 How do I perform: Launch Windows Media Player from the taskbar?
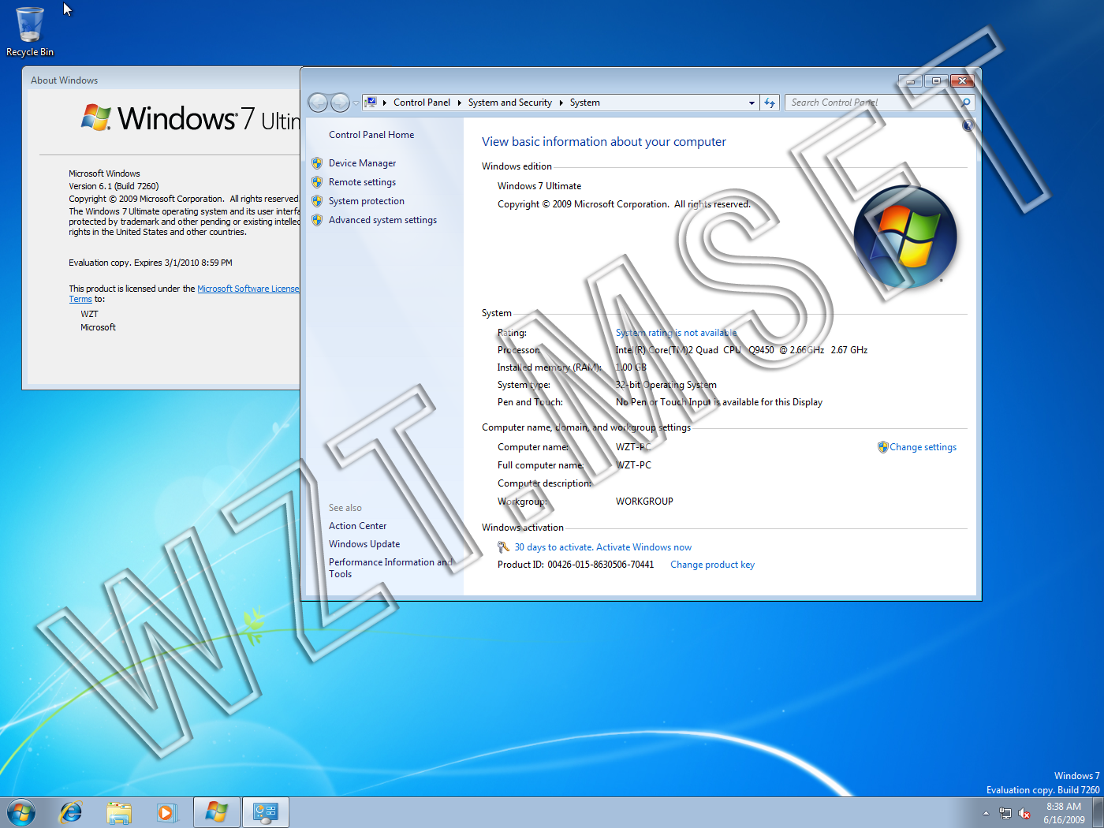coord(167,812)
